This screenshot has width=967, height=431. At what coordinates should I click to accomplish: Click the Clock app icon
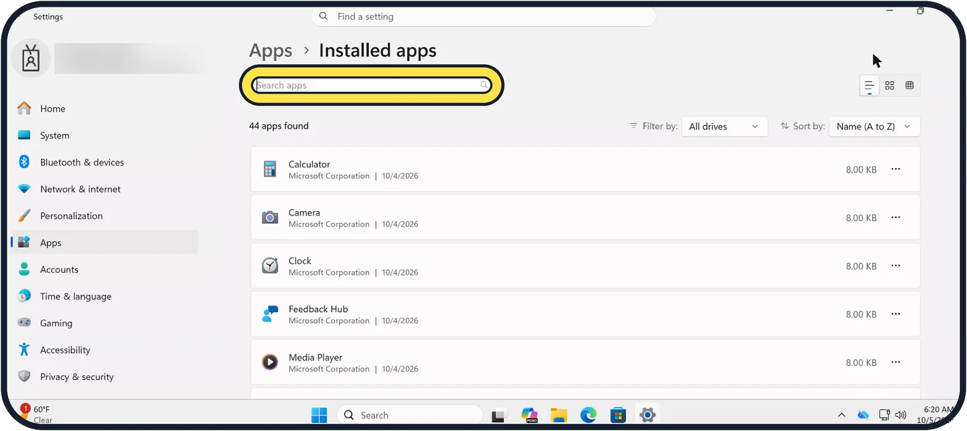270,266
